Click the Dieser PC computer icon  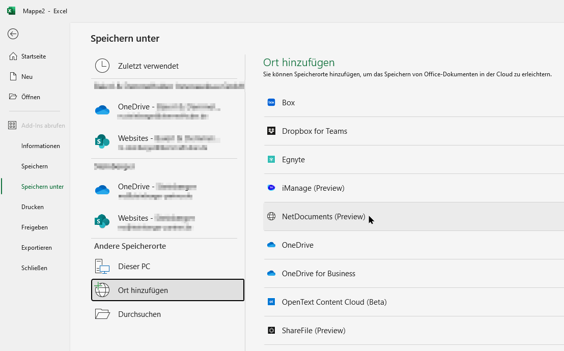[102, 267]
